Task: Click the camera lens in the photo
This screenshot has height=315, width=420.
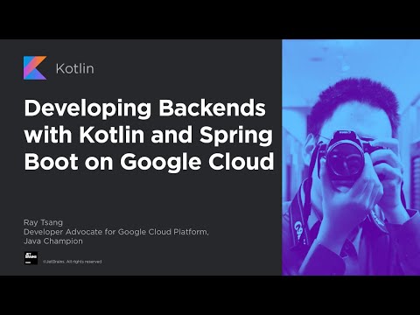Action: click(x=345, y=157)
